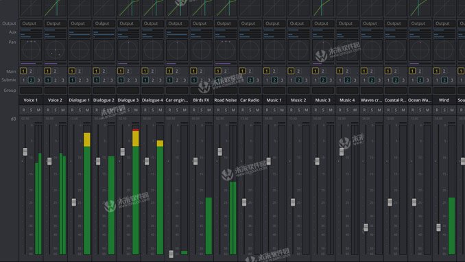The image size is (465, 262).
Task: Open the Pan control for Voice 2
Action: [x=55, y=50]
